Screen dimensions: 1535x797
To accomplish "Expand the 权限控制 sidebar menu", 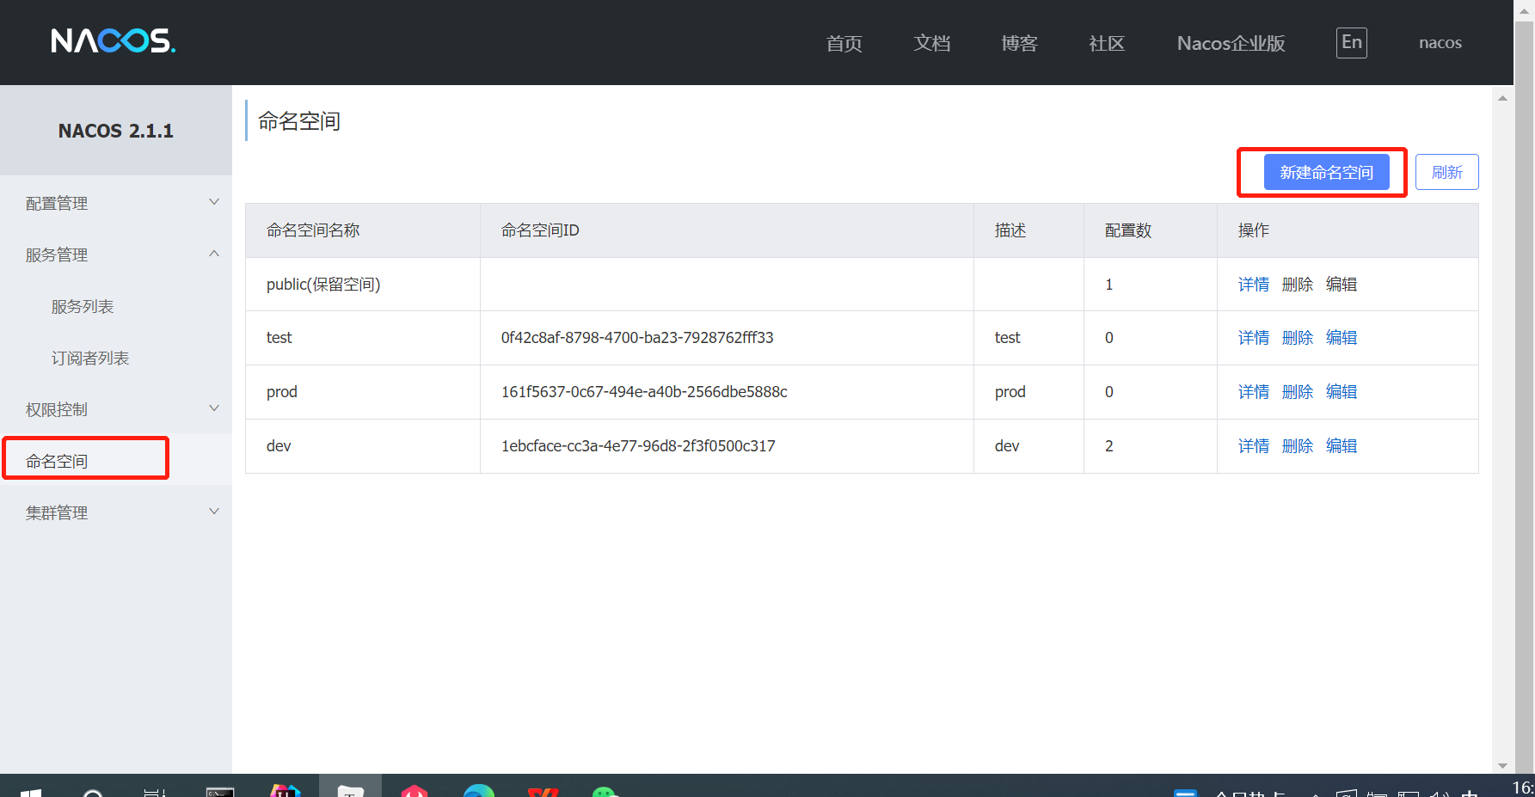I will pos(116,409).
